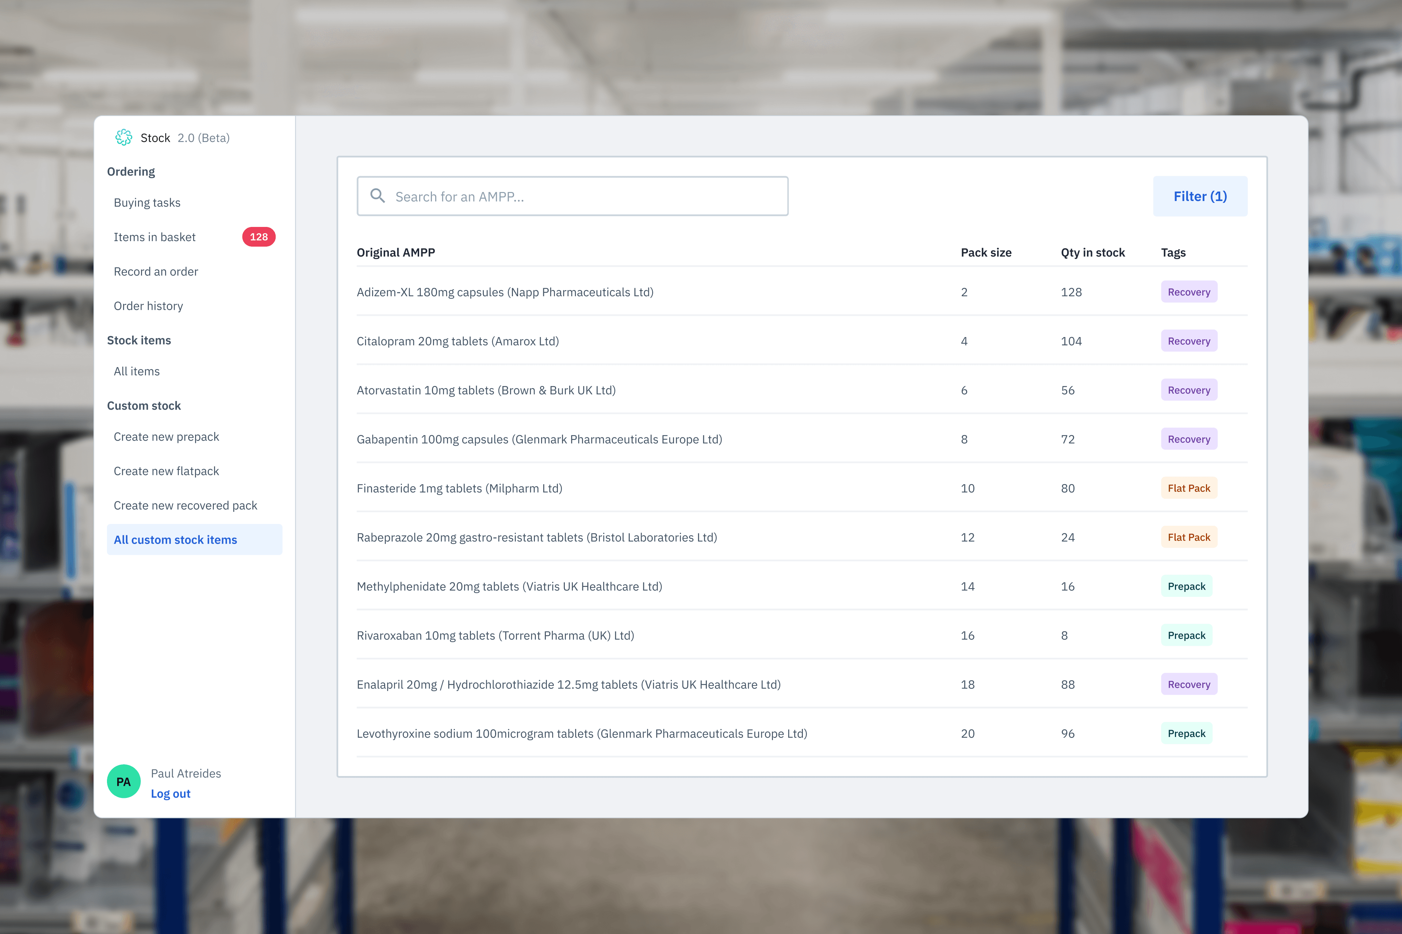
Task: Click the Original AMPP column header
Action: (396, 252)
